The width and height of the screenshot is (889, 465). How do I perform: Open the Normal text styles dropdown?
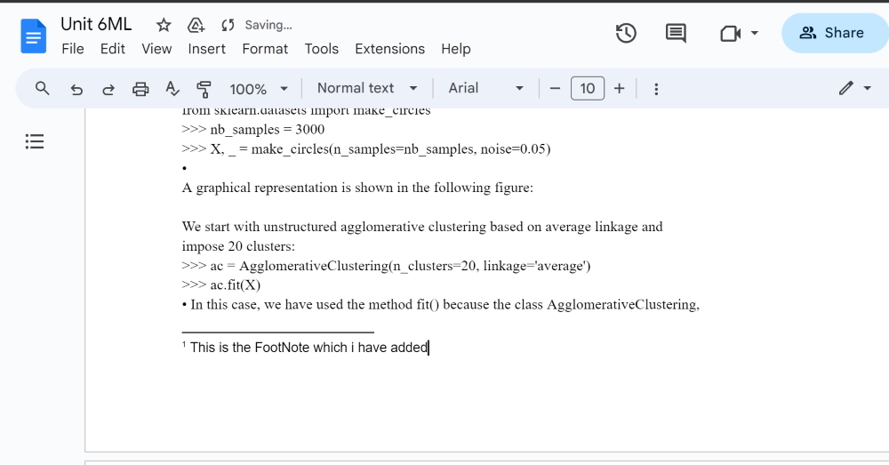(366, 88)
